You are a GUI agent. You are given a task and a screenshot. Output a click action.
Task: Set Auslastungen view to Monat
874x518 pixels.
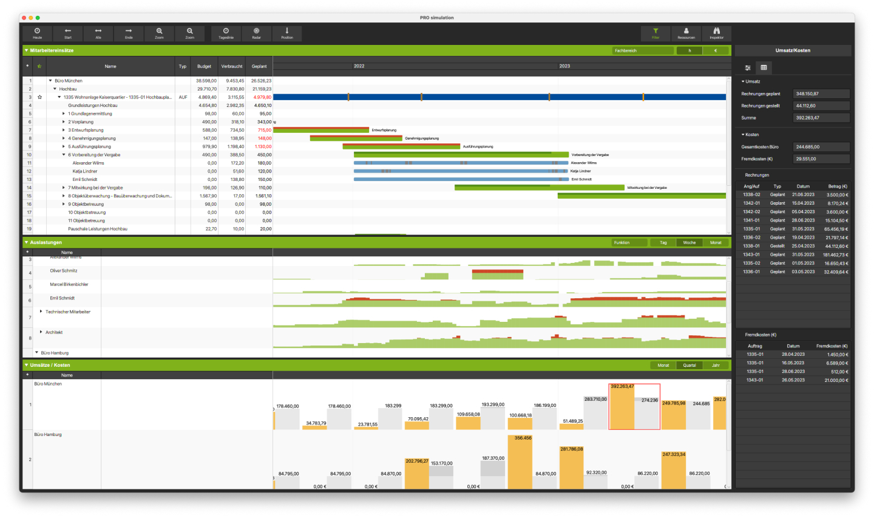pos(716,242)
